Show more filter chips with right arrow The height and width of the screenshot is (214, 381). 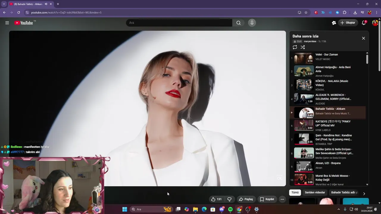coord(364,193)
